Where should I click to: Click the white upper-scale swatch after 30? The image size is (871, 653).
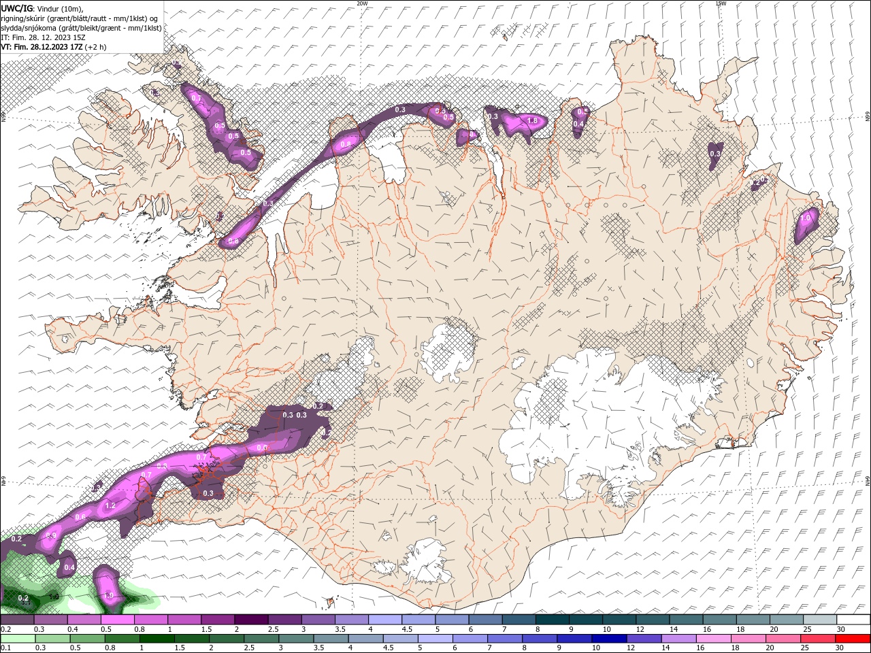(853, 620)
